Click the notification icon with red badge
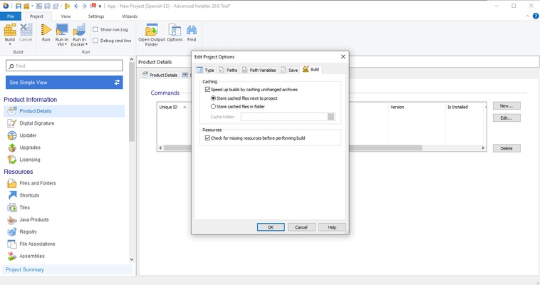 (x=93, y=6)
